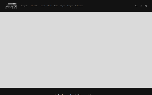Click the Jahrhundert Einrichtung logo
The width and height of the screenshot is (152, 95).
(x=11, y=6)
